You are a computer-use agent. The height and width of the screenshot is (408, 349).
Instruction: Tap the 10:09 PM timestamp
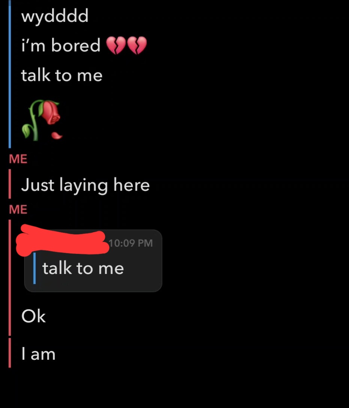tap(131, 243)
